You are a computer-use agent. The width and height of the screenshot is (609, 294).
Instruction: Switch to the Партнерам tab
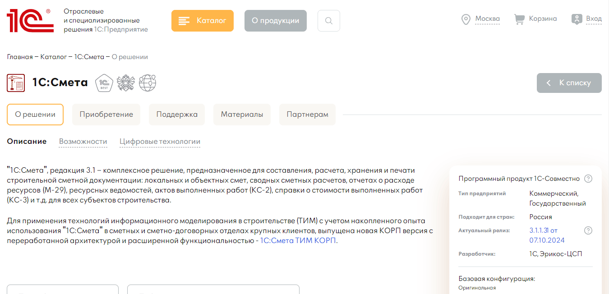(x=308, y=115)
